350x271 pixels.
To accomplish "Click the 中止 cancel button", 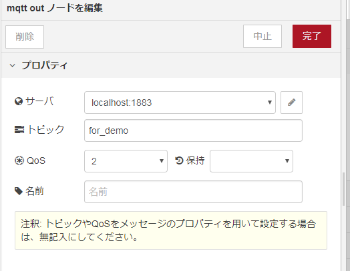I will click(262, 36).
